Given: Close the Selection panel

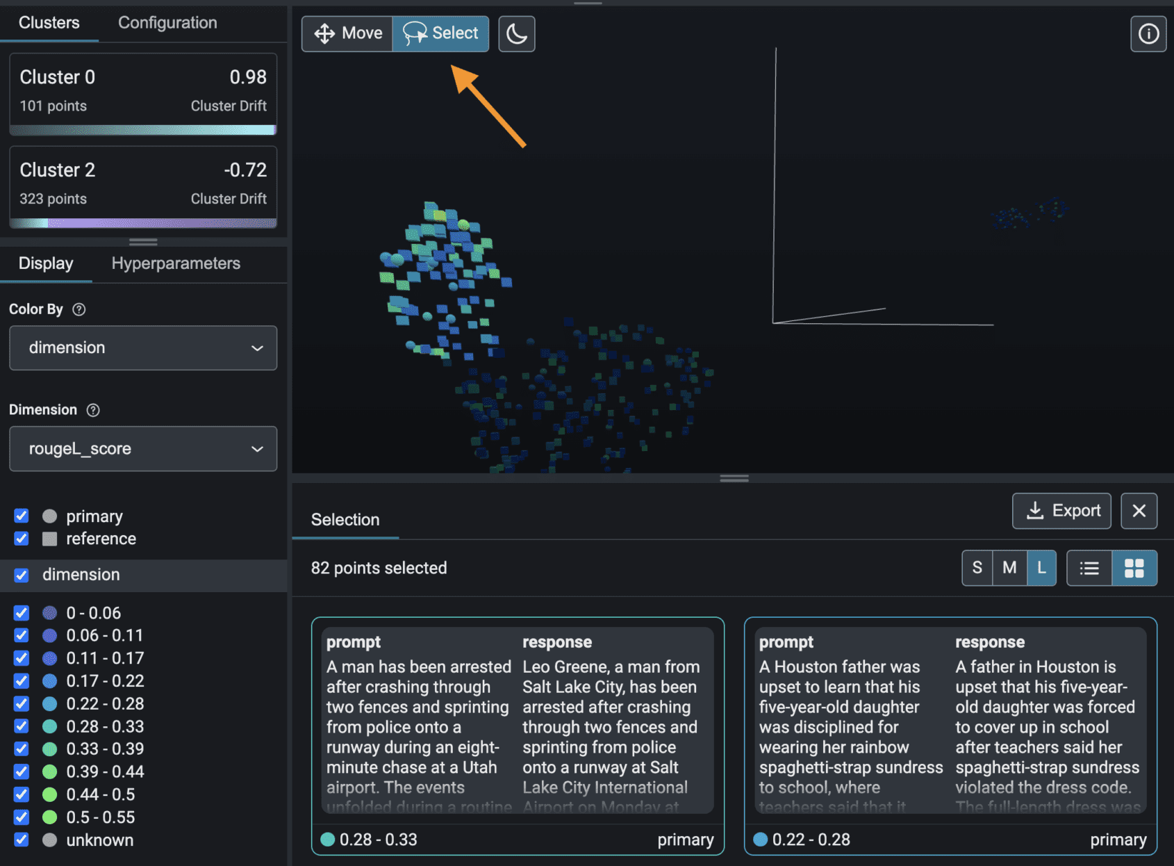Looking at the screenshot, I should (x=1139, y=511).
